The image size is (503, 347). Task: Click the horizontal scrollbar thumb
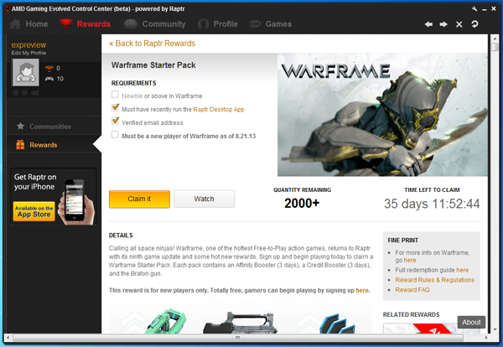point(238,338)
